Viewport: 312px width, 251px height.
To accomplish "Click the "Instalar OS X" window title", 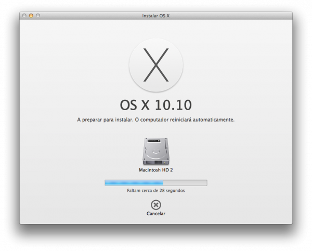I will [x=156, y=16].
